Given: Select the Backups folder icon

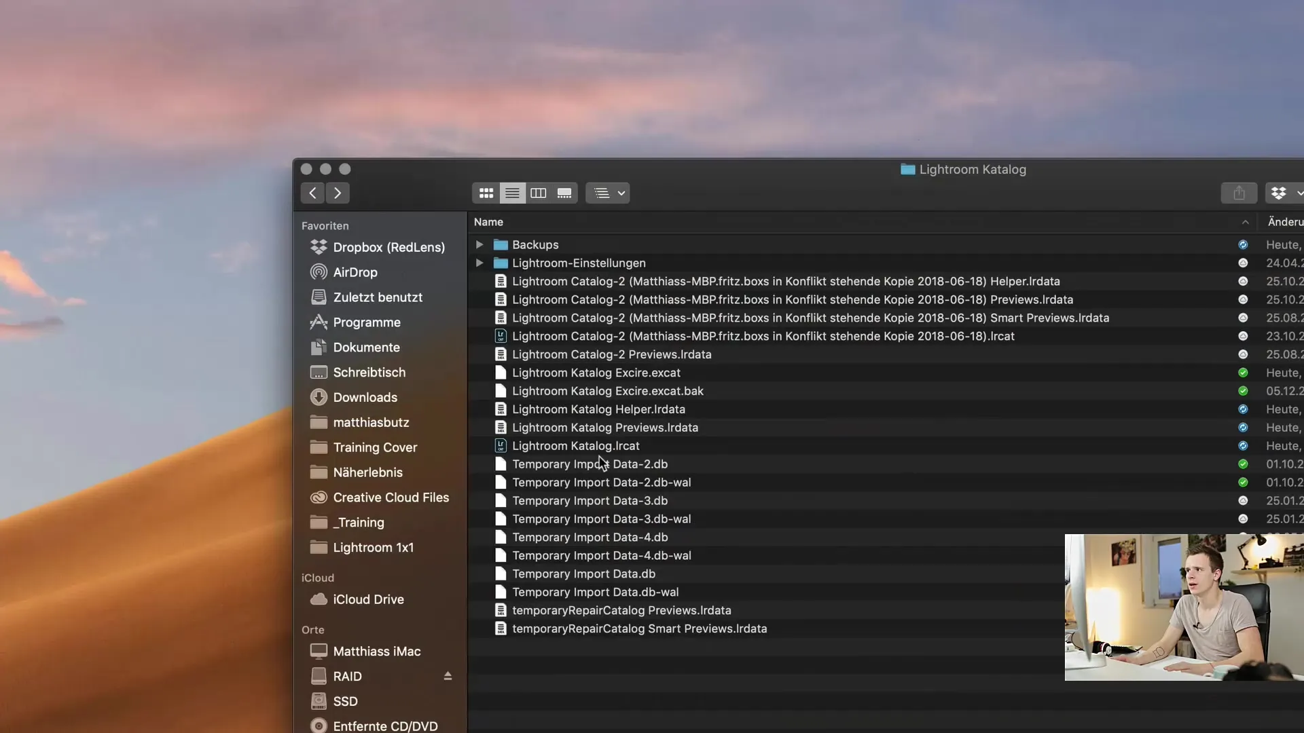Looking at the screenshot, I should click(x=501, y=244).
